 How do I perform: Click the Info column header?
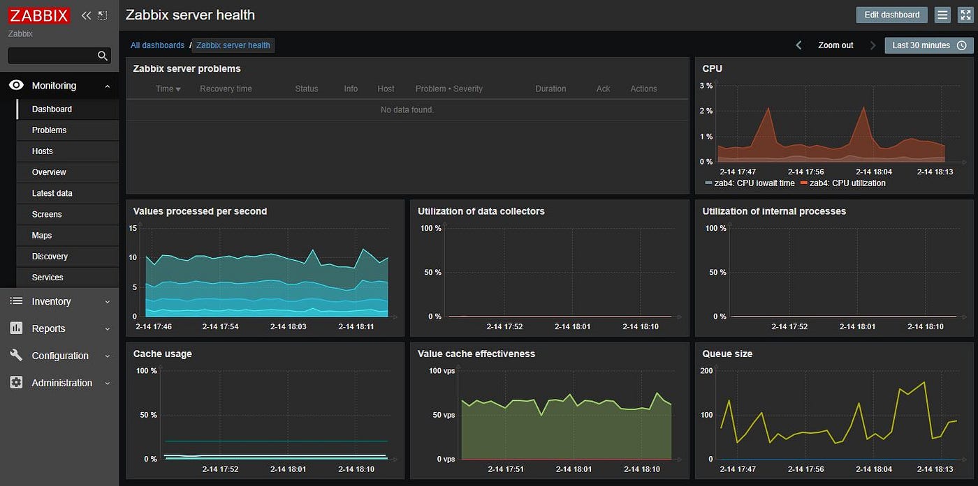351,89
